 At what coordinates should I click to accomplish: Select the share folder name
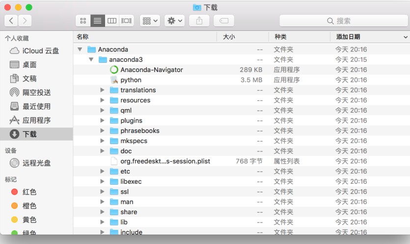click(x=129, y=212)
